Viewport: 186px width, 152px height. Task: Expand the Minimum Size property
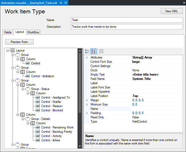click(x=87, y=104)
